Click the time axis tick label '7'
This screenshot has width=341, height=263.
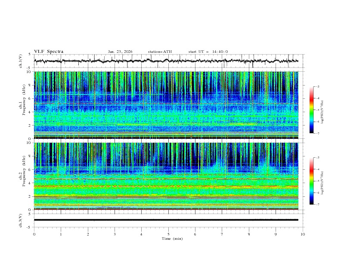(222, 234)
